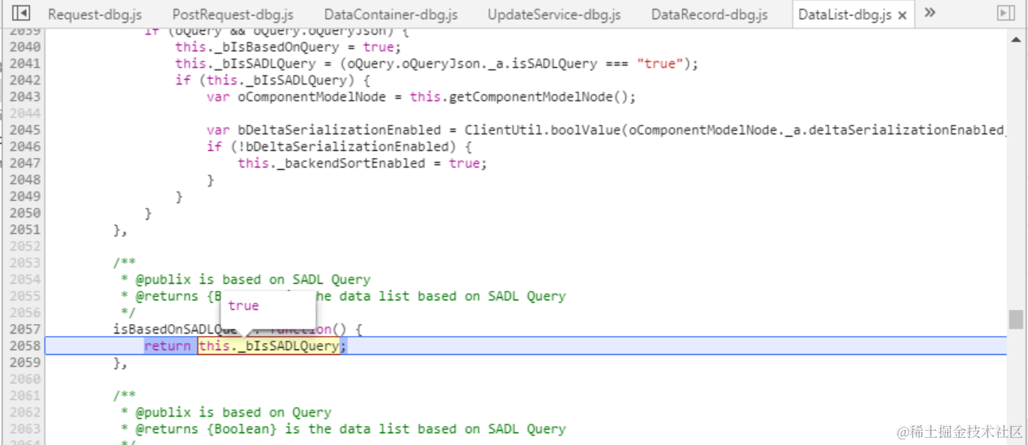Image resolution: width=1028 pixels, height=445 pixels.
Task: Open the UpdateService-dbg.js tab
Action: coord(554,14)
